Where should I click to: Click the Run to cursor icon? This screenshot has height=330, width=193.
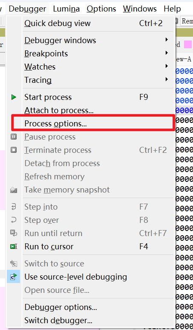pos(14,246)
